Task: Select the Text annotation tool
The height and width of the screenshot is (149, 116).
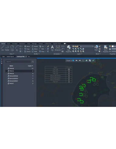Action: (x=52, y=48)
